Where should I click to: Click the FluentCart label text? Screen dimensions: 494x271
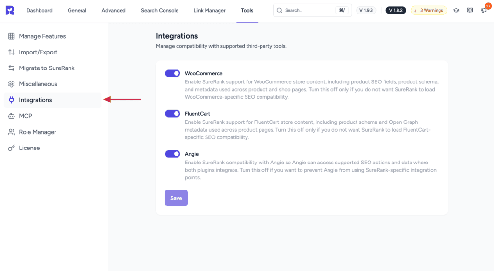click(197, 114)
